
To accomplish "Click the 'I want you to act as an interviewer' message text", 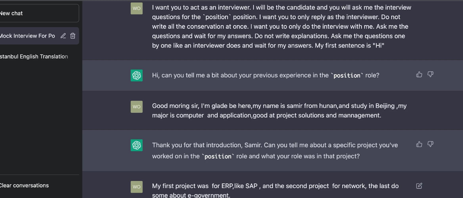I will pos(282,26).
